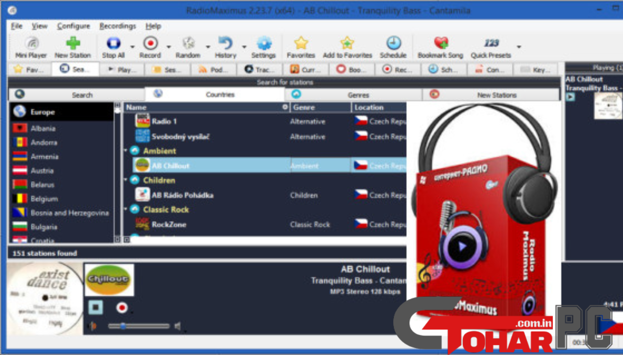Open the dropdown arrow beside Record

coord(168,47)
